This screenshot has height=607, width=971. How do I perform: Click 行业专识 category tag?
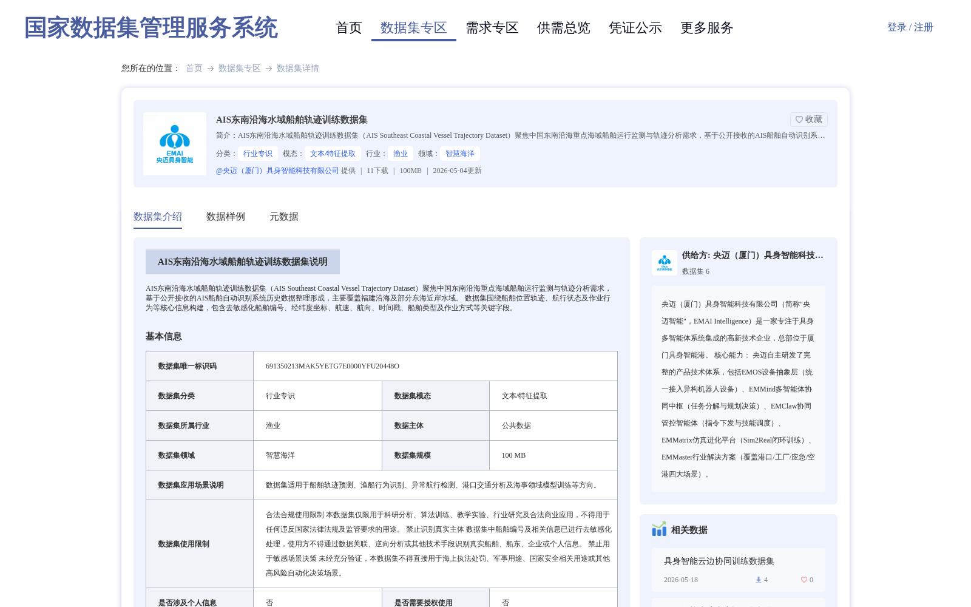pyautogui.click(x=258, y=154)
